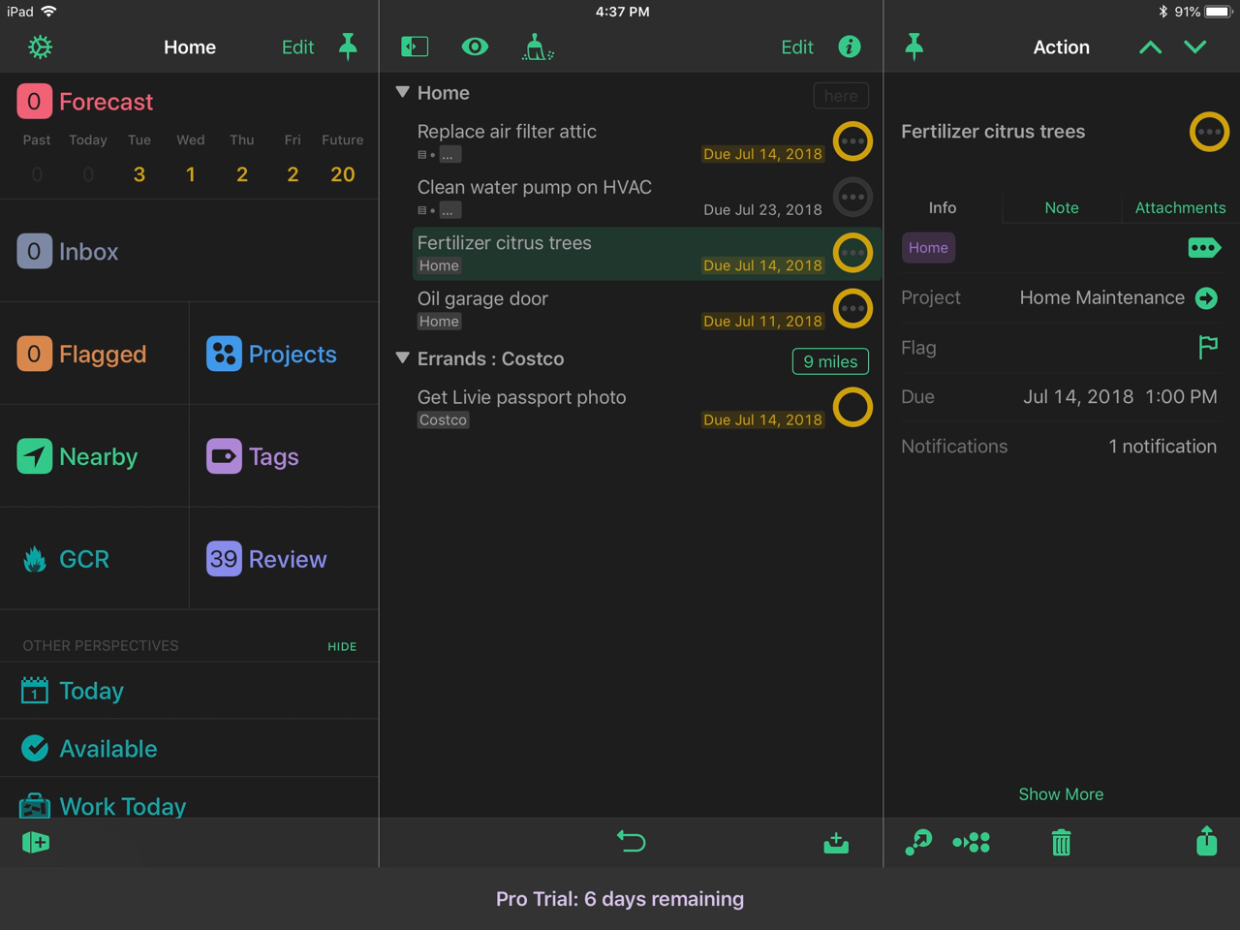Tap the 9 miles distance badge
Image resolution: width=1240 pixels, height=930 pixels.
[830, 361]
